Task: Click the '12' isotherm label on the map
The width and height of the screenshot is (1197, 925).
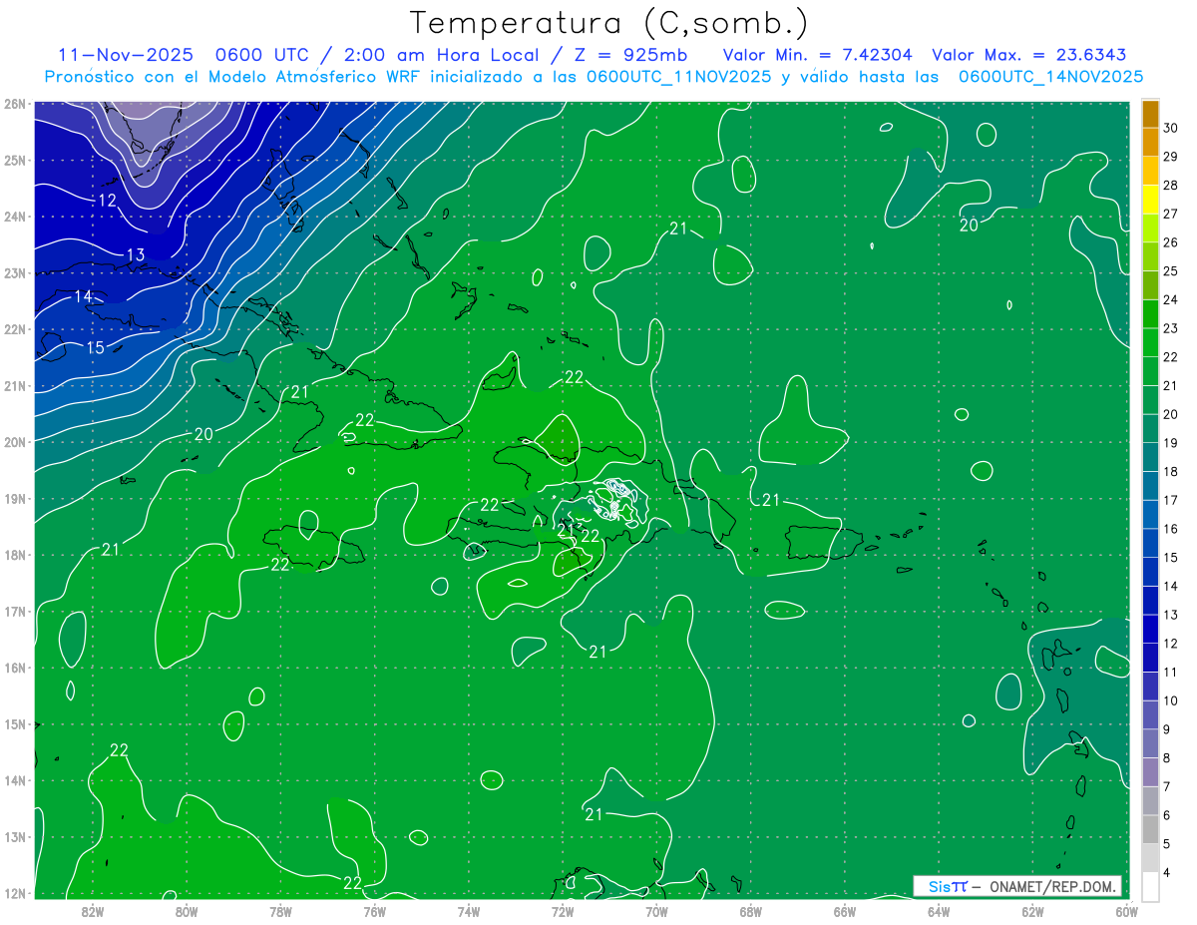Action: pyautogui.click(x=108, y=201)
